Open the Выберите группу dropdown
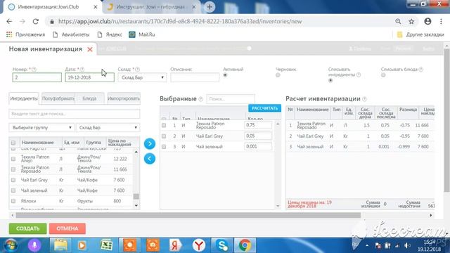This screenshot has width=450, height=253. click(x=41, y=128)
